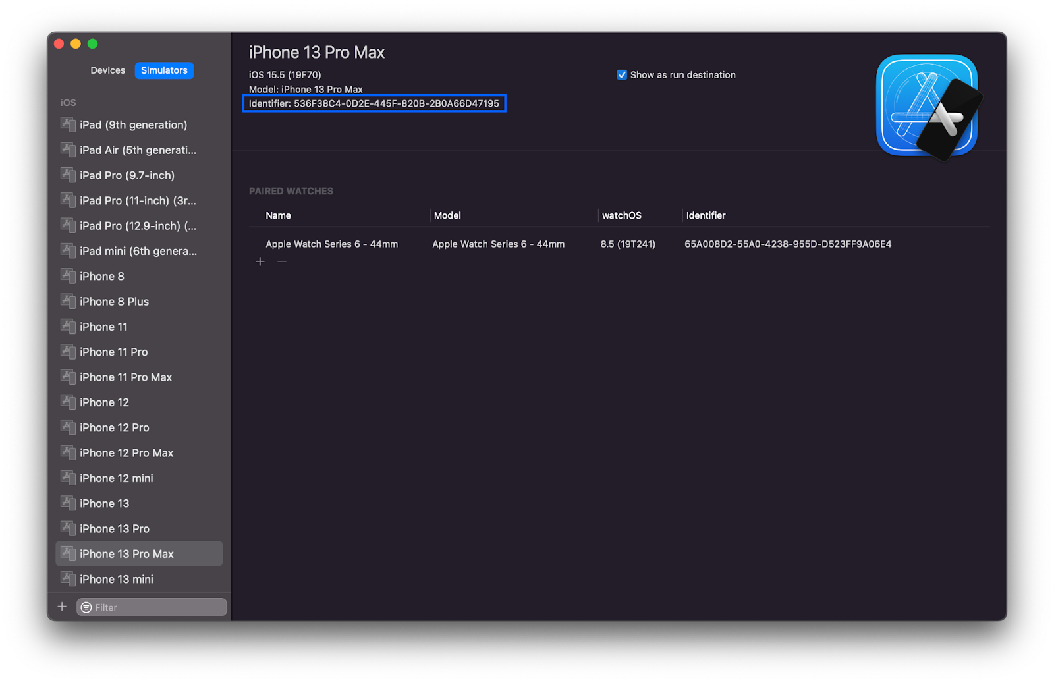The width and height of the screenshot is (1054, 683).
Task: Click the iPhone identifier 536F38C4 text
Action: coord(374,103)
